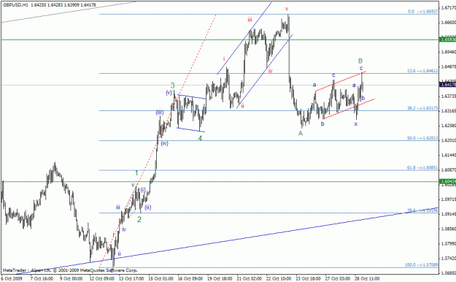Select the green wave label 'A'

point(301,133)
